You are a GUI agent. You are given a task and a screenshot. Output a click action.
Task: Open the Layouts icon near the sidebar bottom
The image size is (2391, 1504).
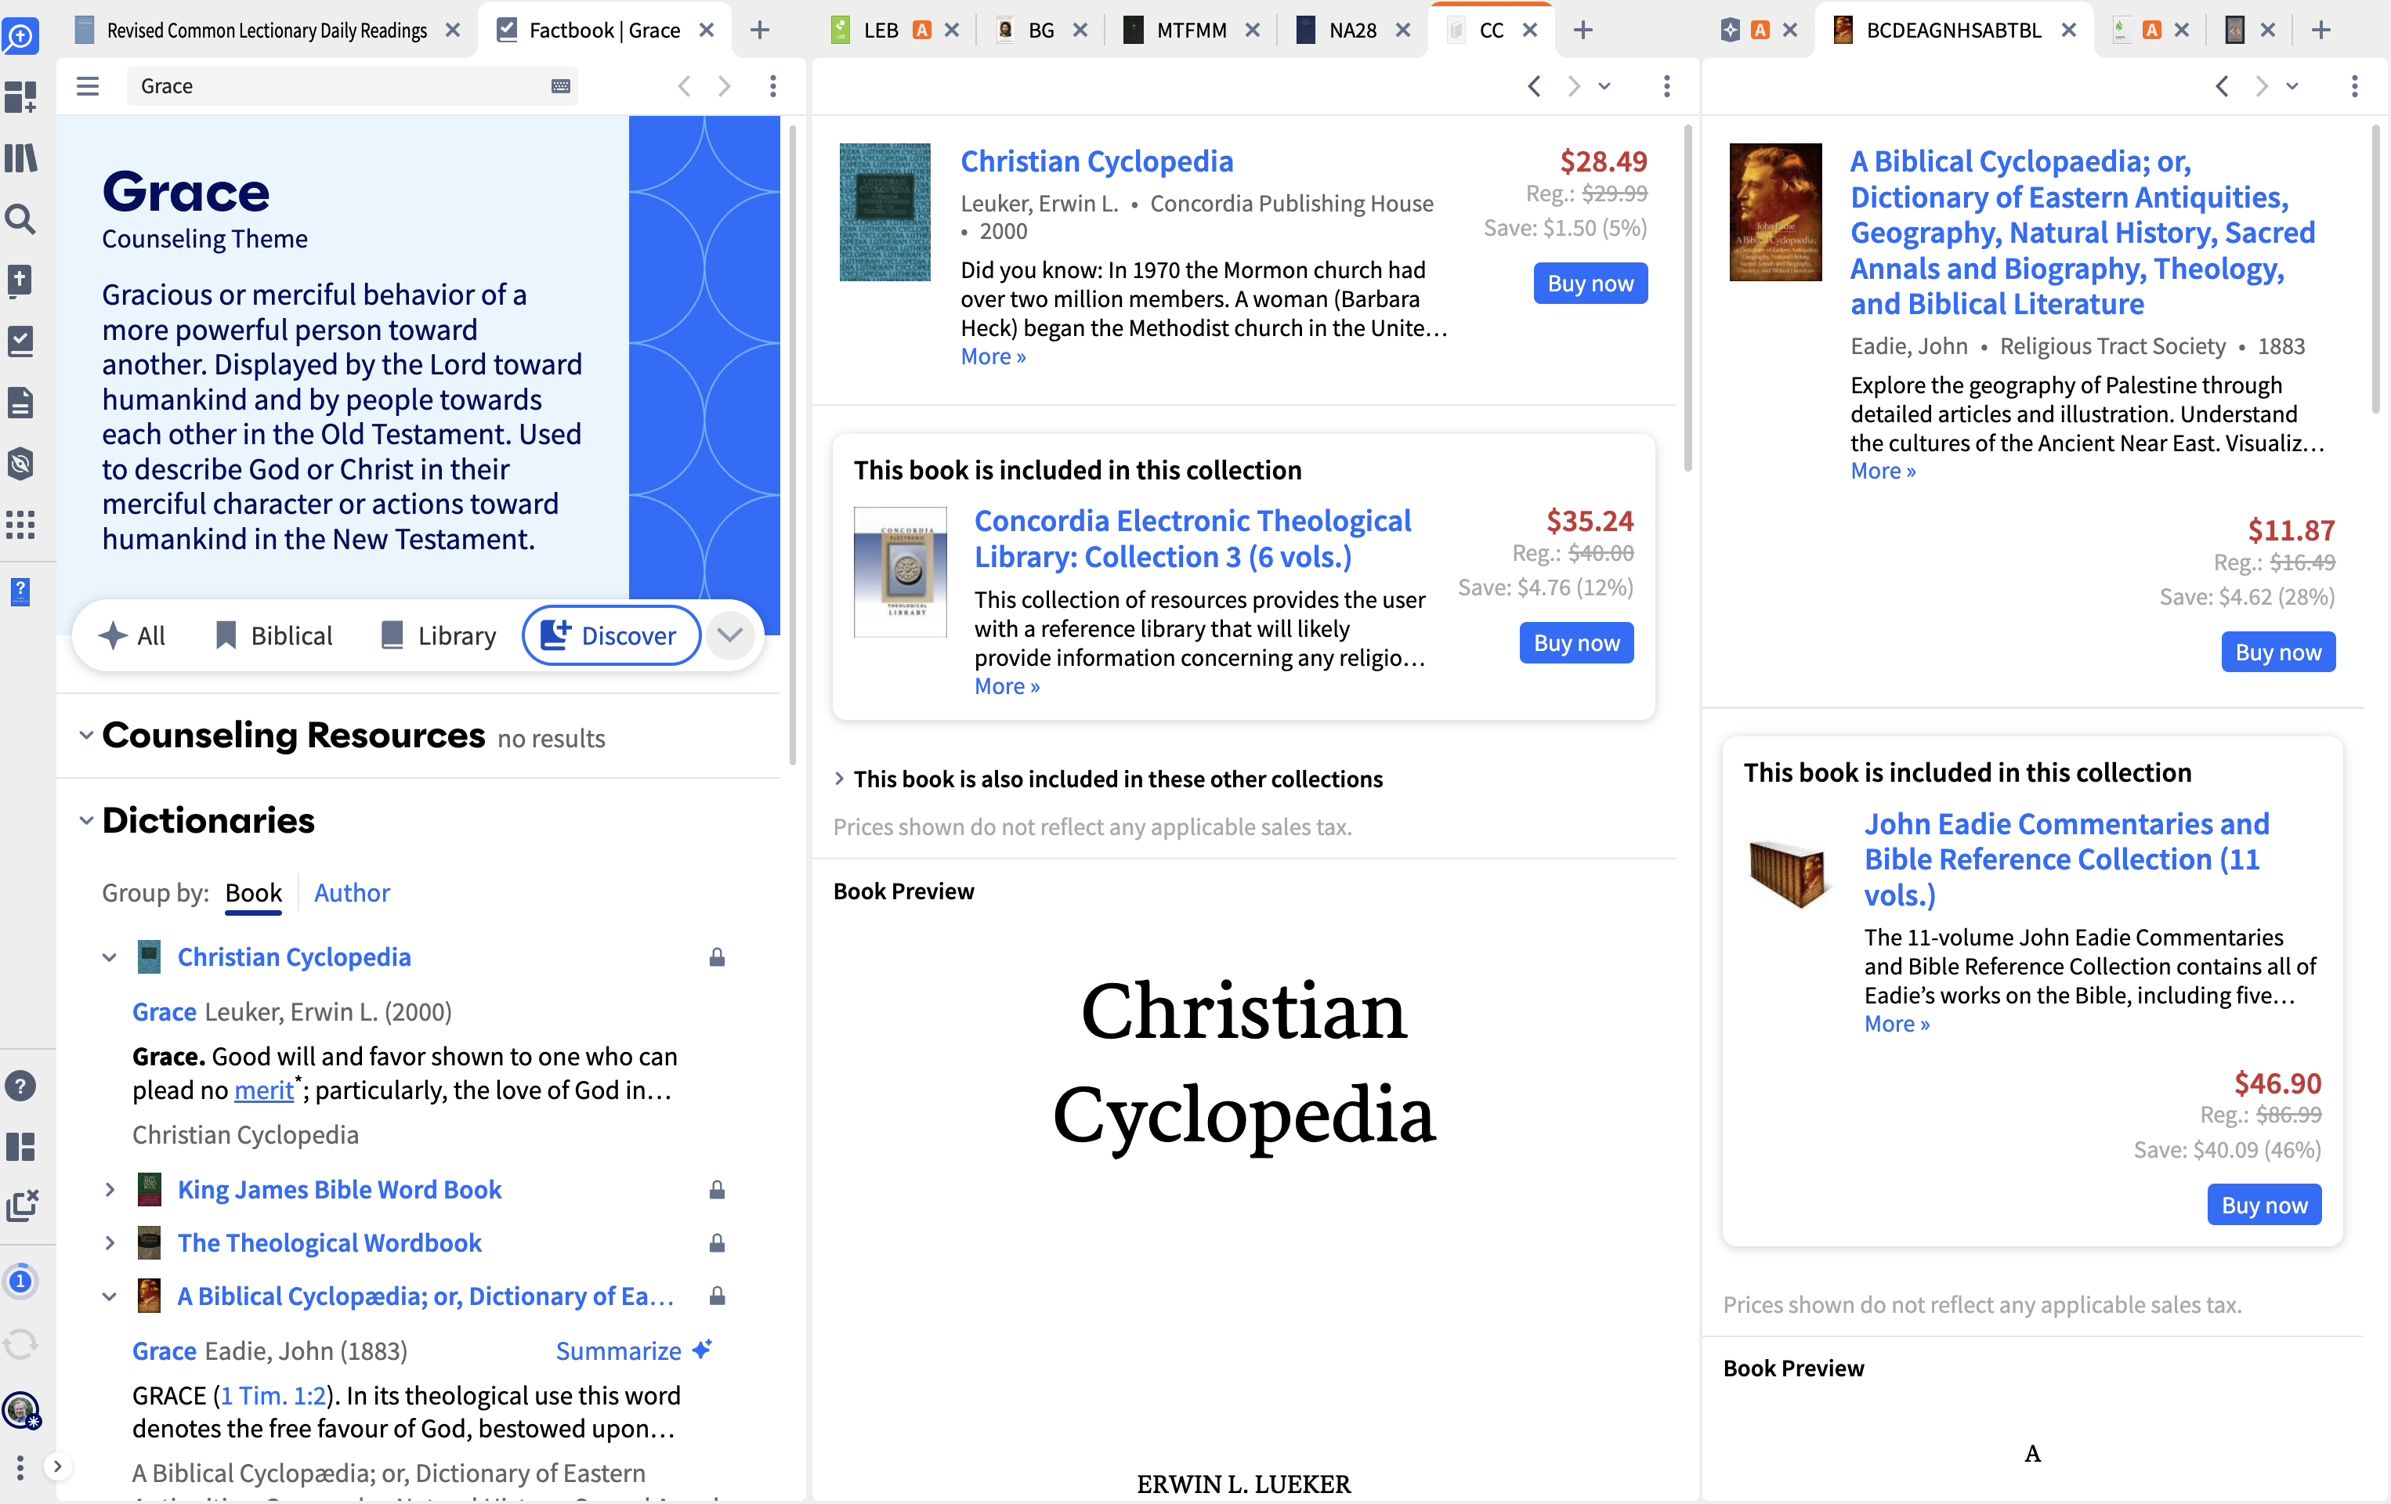tap(21, 1147)
